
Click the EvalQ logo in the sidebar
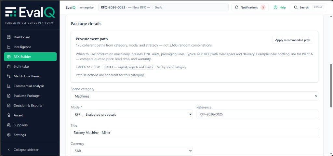(30, 12)
